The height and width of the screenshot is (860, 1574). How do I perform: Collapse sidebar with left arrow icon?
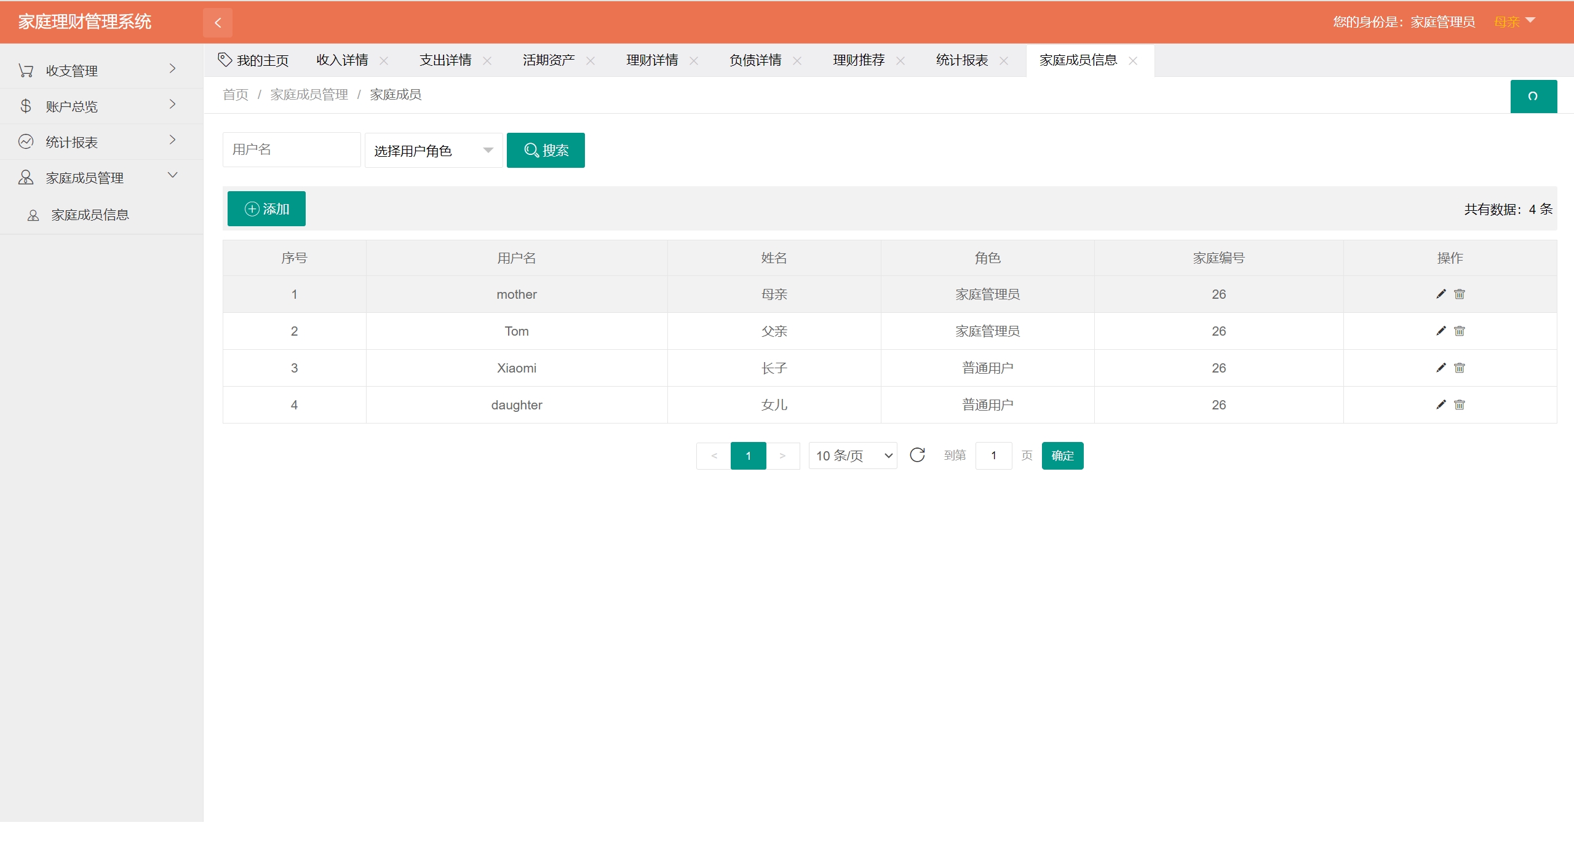point(218,23)
